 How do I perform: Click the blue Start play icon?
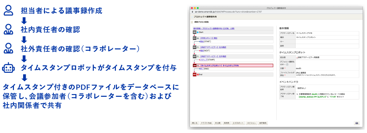pyautogui.click(x=198, y=32)
